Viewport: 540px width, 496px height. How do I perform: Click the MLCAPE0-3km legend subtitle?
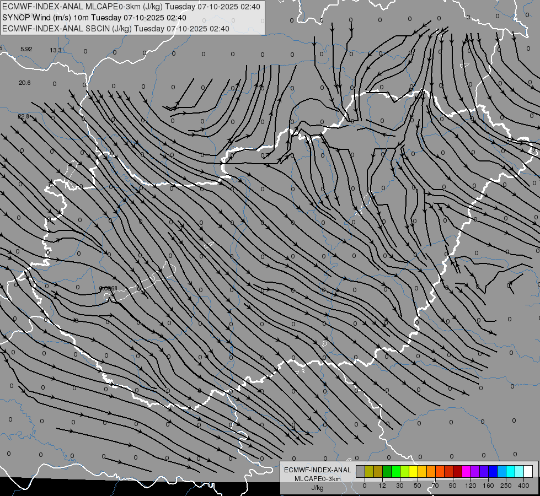(318, 479)
